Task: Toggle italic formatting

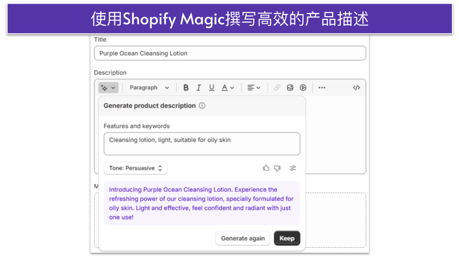Action: (x=199, y=88)
